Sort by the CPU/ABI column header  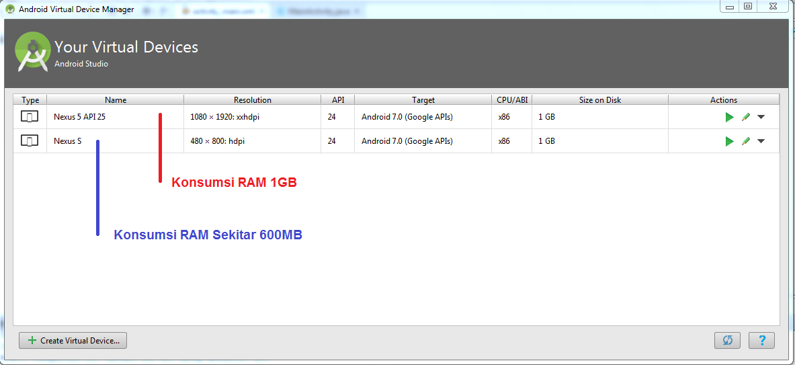[x=511, y=100]
